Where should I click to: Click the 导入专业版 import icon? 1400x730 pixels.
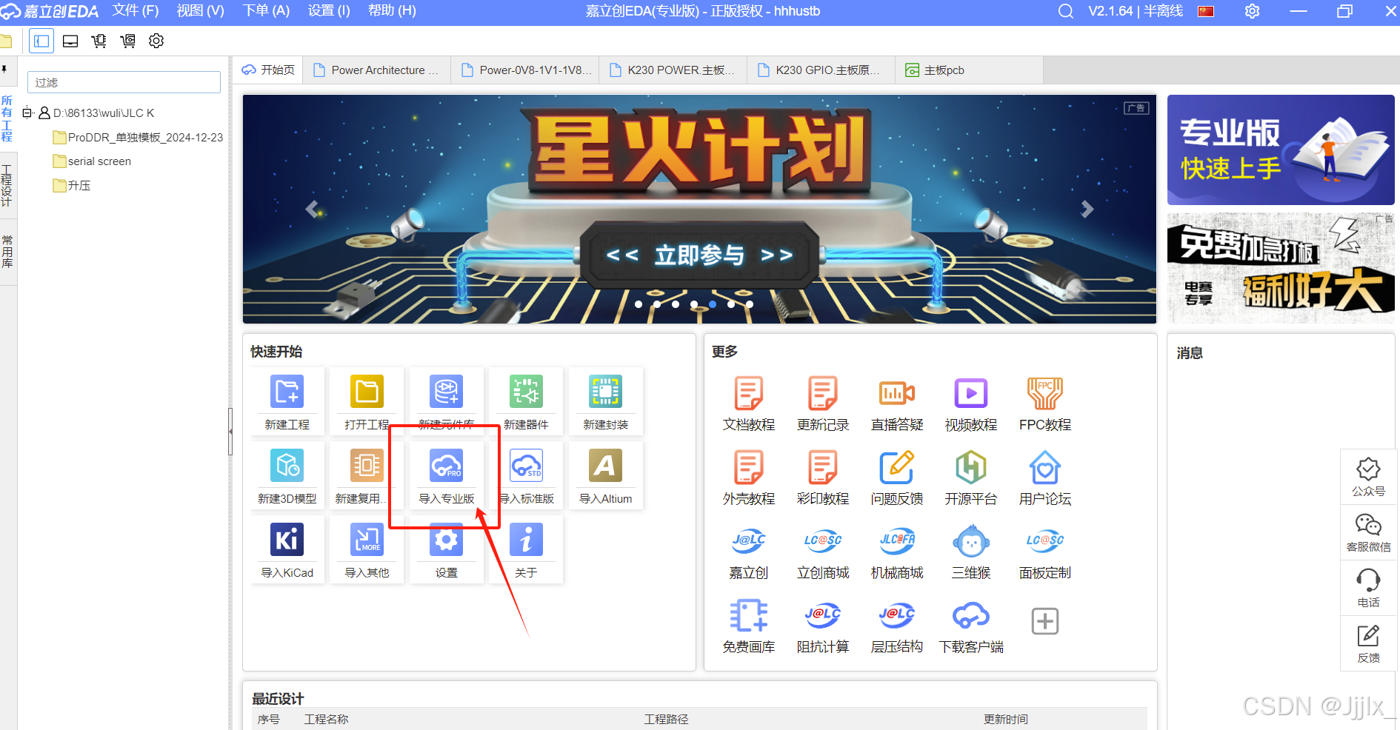pos(446,466)
